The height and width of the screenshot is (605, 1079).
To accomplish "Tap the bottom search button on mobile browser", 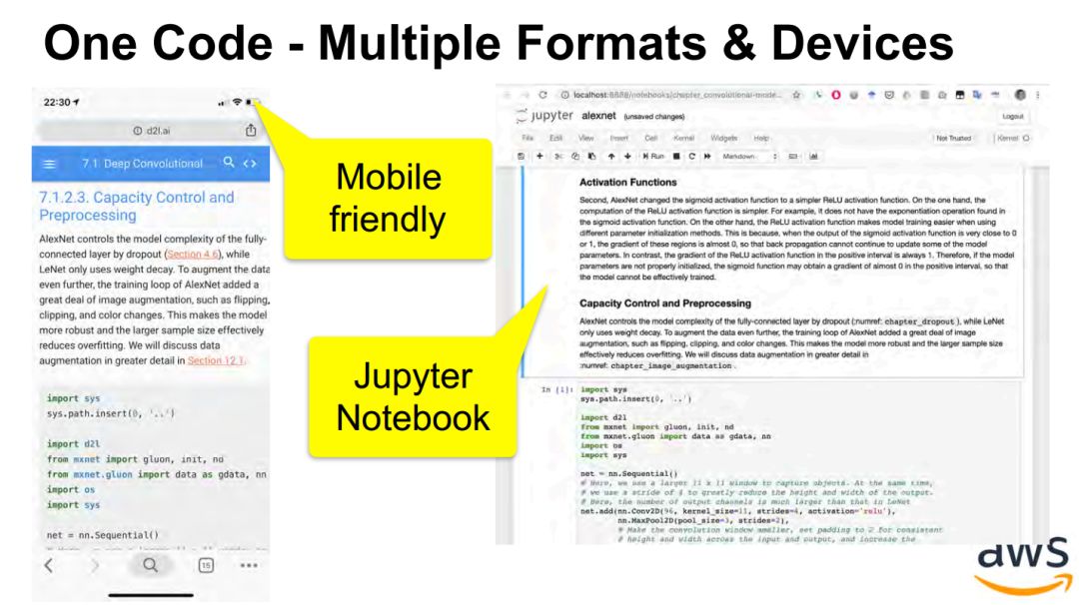I will pos(150,565).
